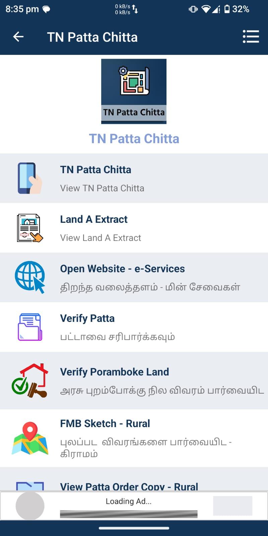Tap the Loading Ad banner
Screen dimensions: 268x536
click(x=134, y=506)
